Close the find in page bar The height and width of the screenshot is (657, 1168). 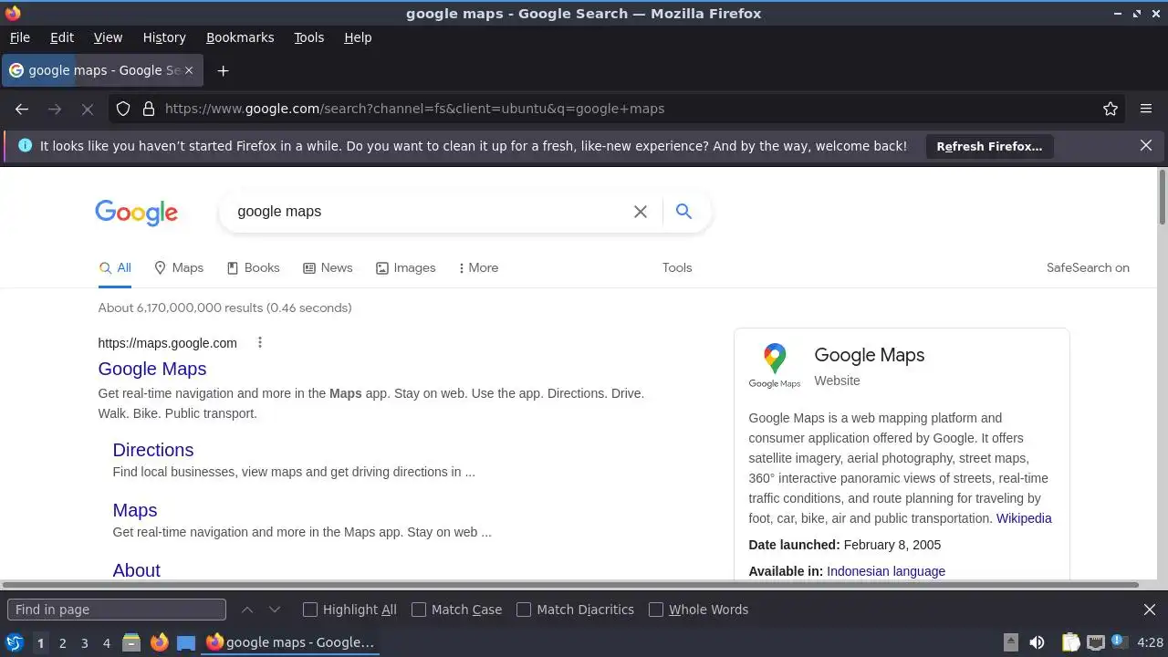tap(1150, 610)
